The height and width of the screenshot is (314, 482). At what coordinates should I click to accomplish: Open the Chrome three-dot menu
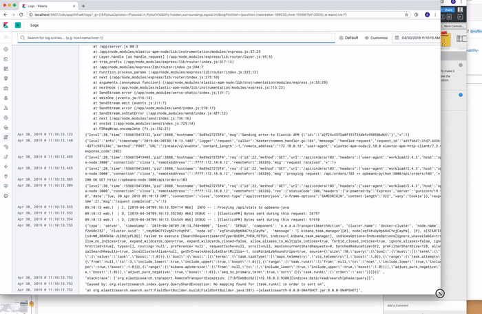click(435, 14)
